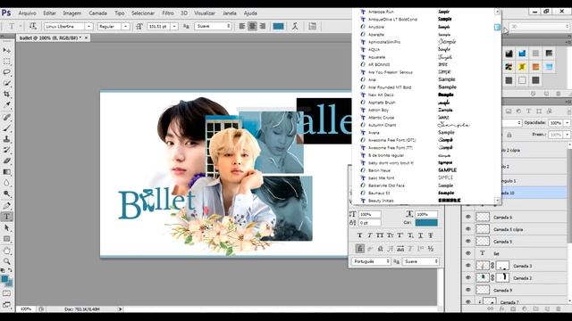
Task: Hide the Camada 5 cópia layer
Action: coord(468,229)
